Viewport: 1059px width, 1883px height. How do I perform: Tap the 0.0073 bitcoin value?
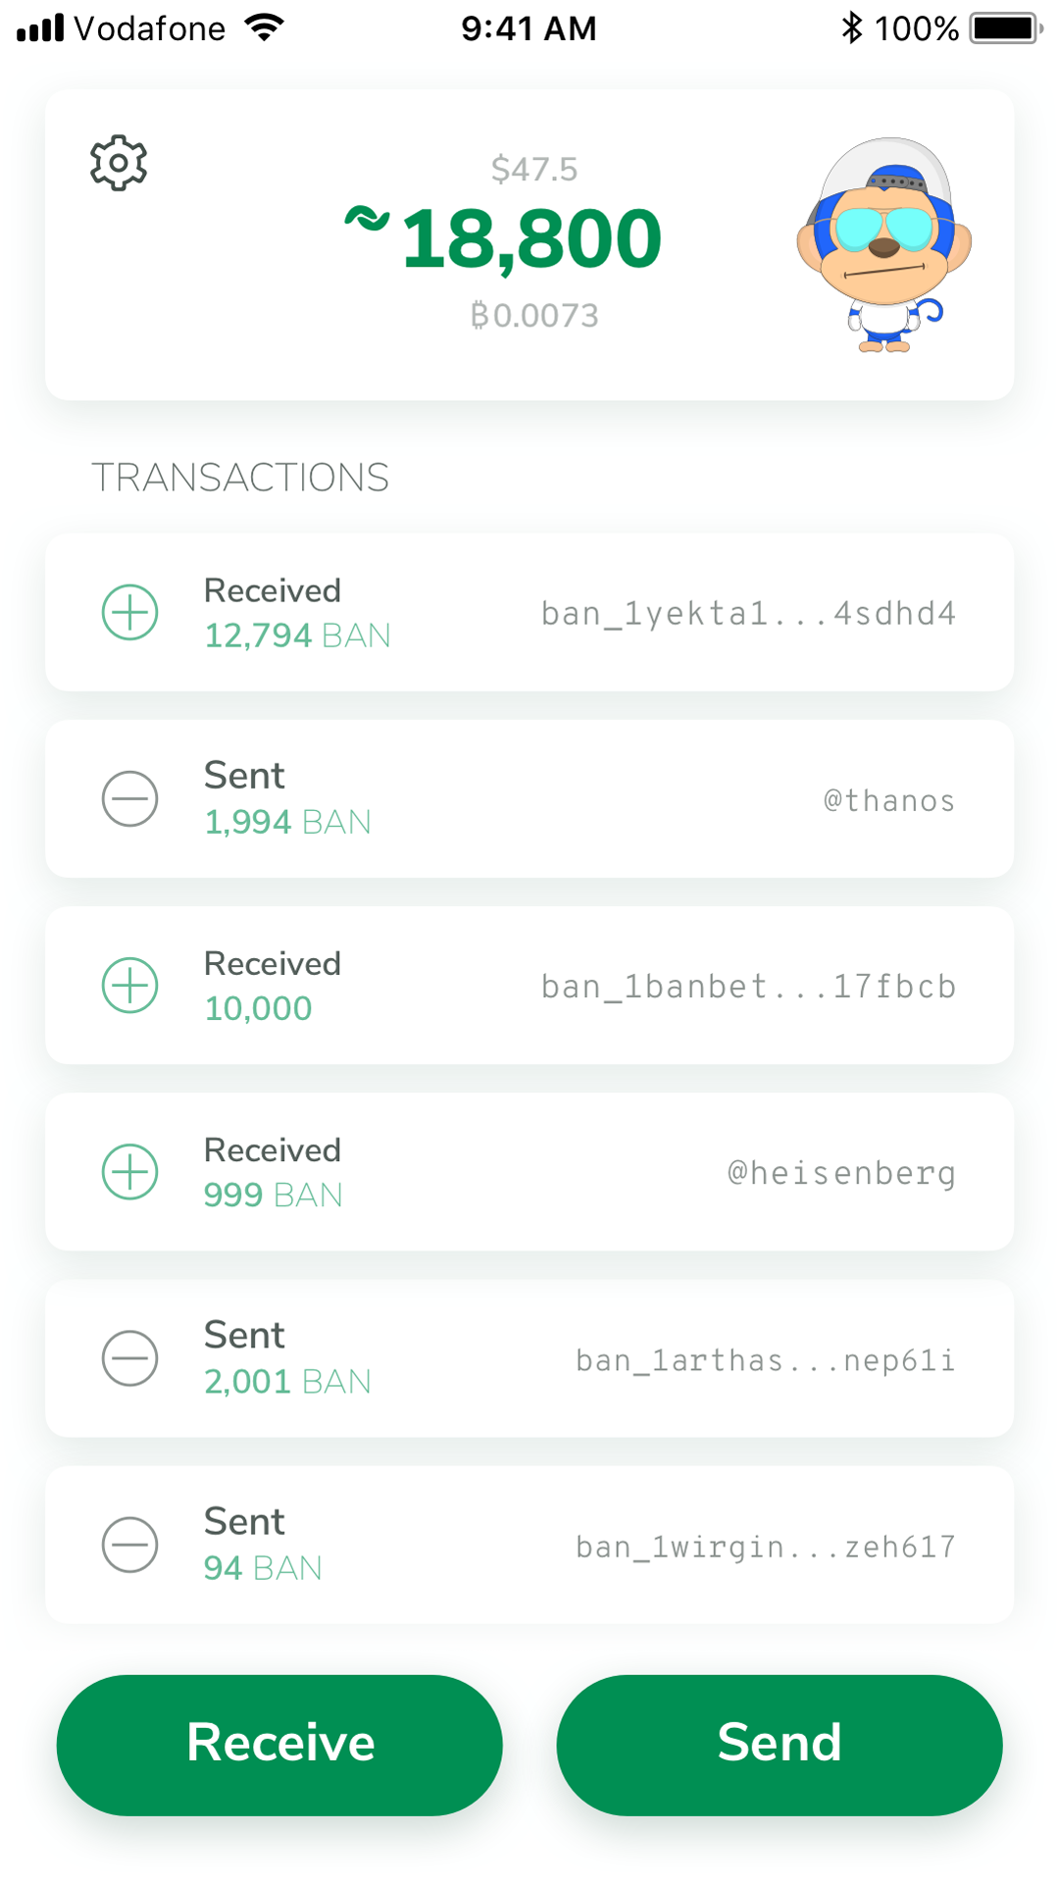tap(534, 316)
